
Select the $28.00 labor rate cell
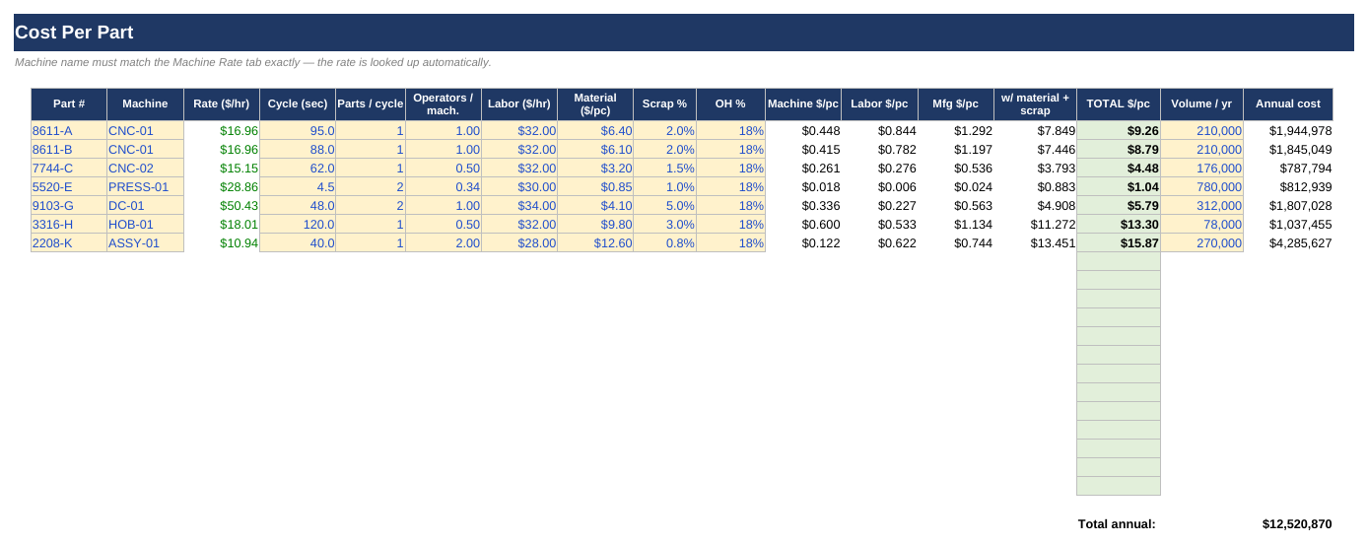(519, 242)
